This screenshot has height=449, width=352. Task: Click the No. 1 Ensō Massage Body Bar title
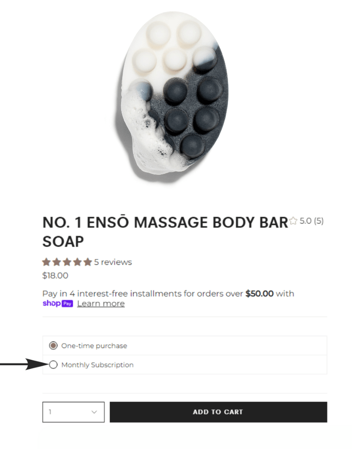coord(165,232)
